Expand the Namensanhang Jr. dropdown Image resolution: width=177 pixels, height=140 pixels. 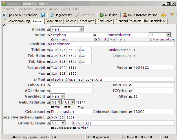[168, 35]
